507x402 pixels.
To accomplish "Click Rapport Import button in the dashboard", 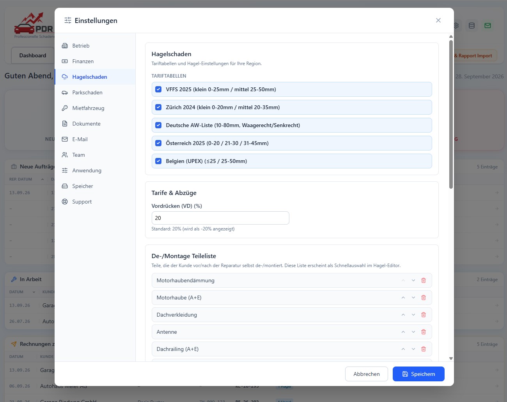I will pos(475,55).
